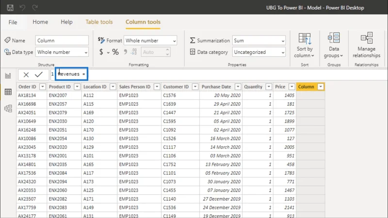The width and height of the screenshot is (388, 218).
Task: Open Location ID column filter dropdown
Action: pos(113,87)
